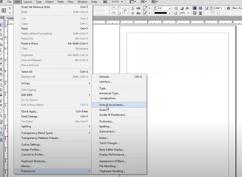
Task: Step the stroke weight value spinner
Action: tap(155, 8)
